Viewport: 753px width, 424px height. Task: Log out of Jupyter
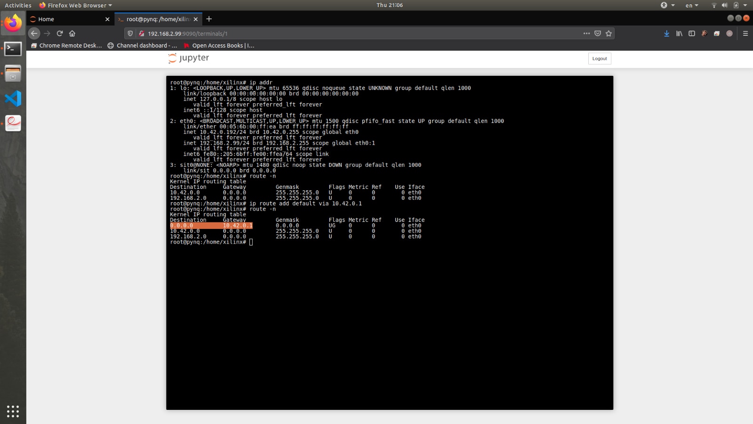point(600,58)
